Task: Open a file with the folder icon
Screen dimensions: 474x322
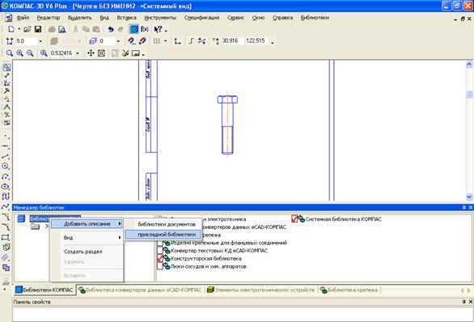Action: pos(28,29)
